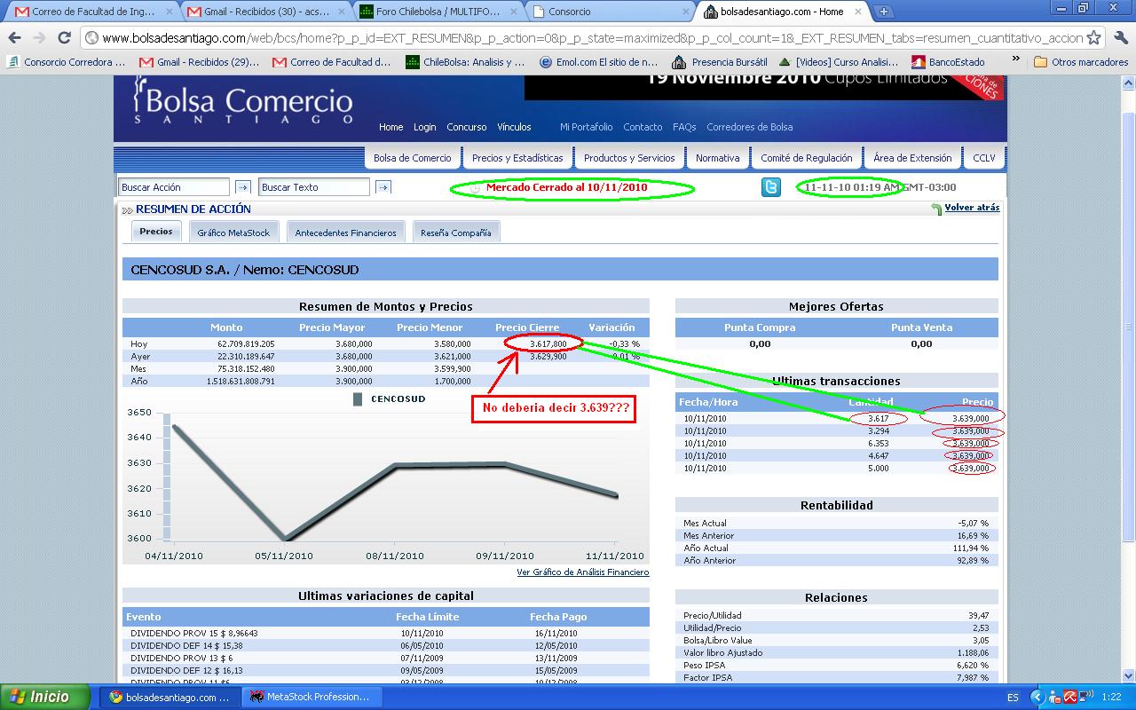The height and width of the screenshot is (710, 1136).
Task: Bookmark this page with the star icon
Action: click(x=1094, y=38)
